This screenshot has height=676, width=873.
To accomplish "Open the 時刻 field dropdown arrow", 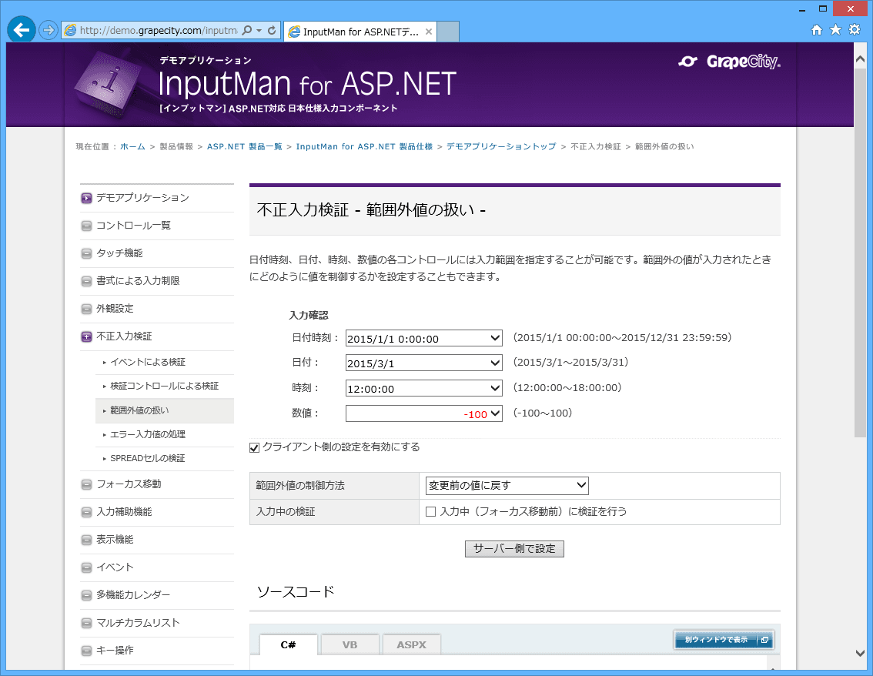I will [x=495, y=388].
